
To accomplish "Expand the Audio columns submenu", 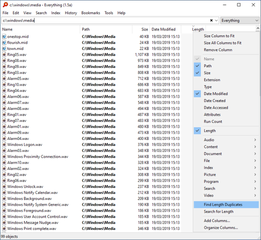I will [x=226, y=140].
